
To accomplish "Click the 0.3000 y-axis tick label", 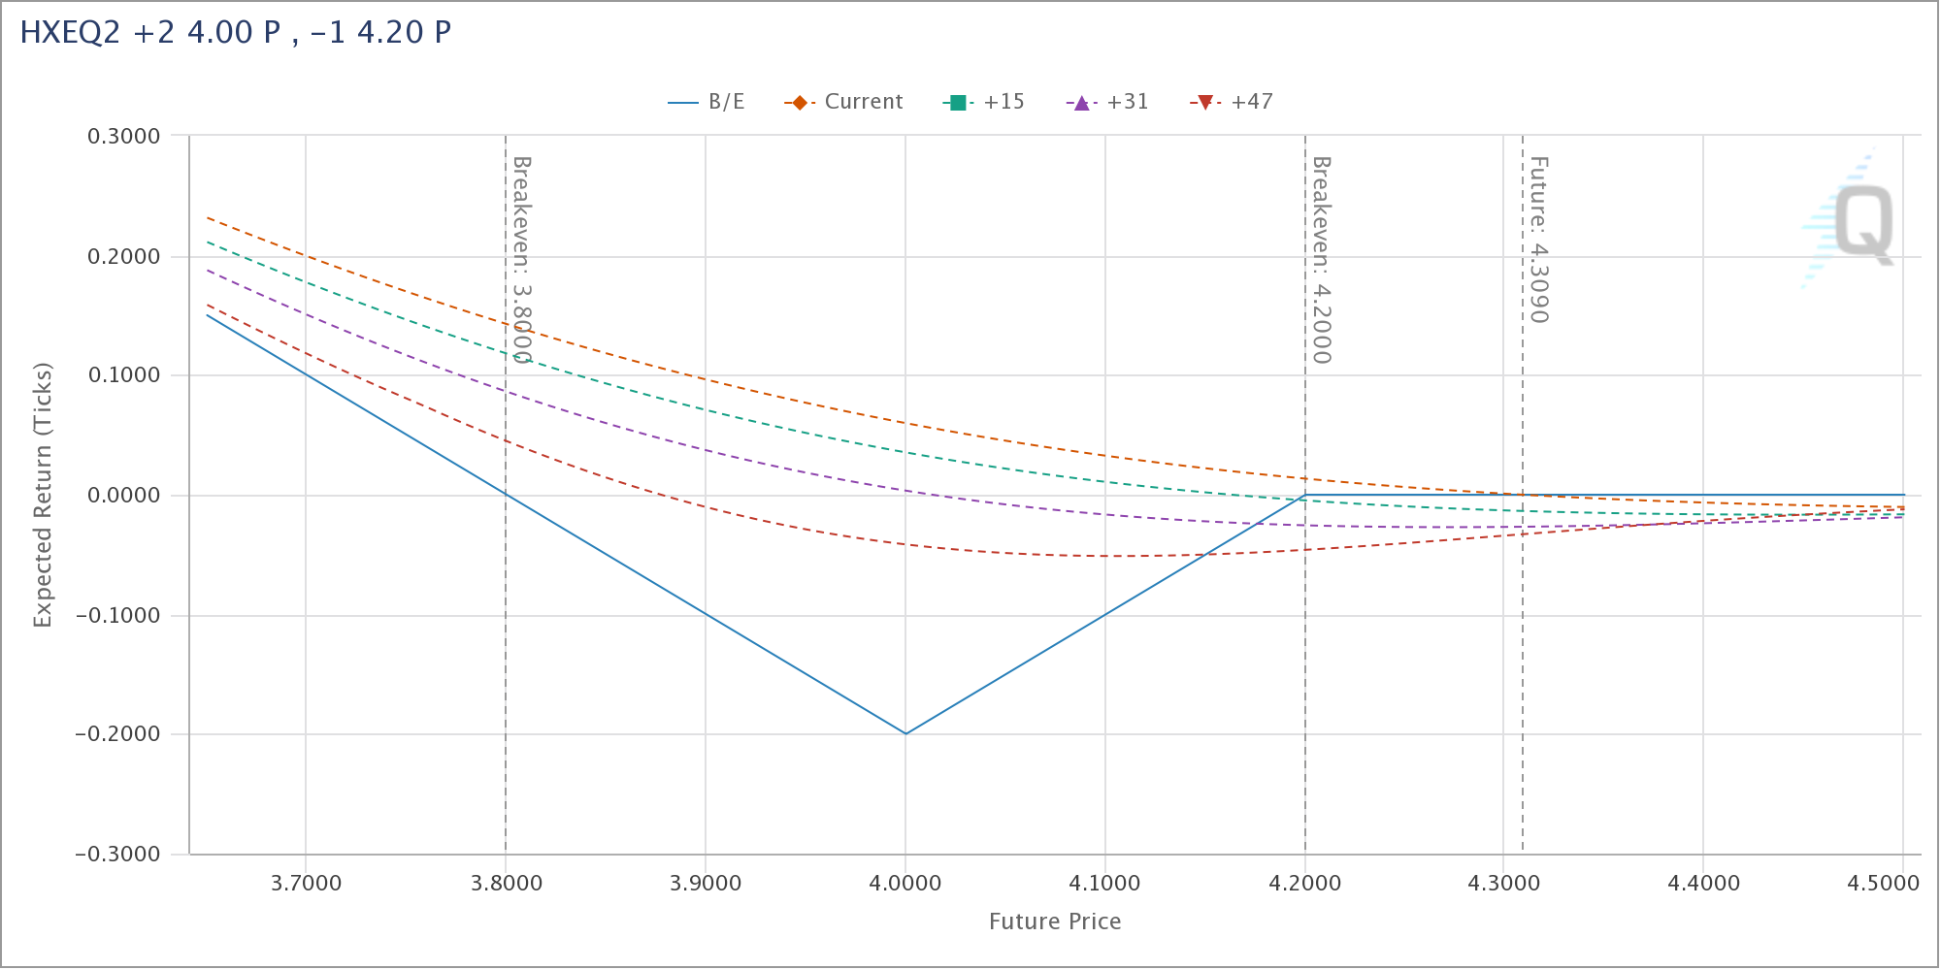I will point(124,137).
